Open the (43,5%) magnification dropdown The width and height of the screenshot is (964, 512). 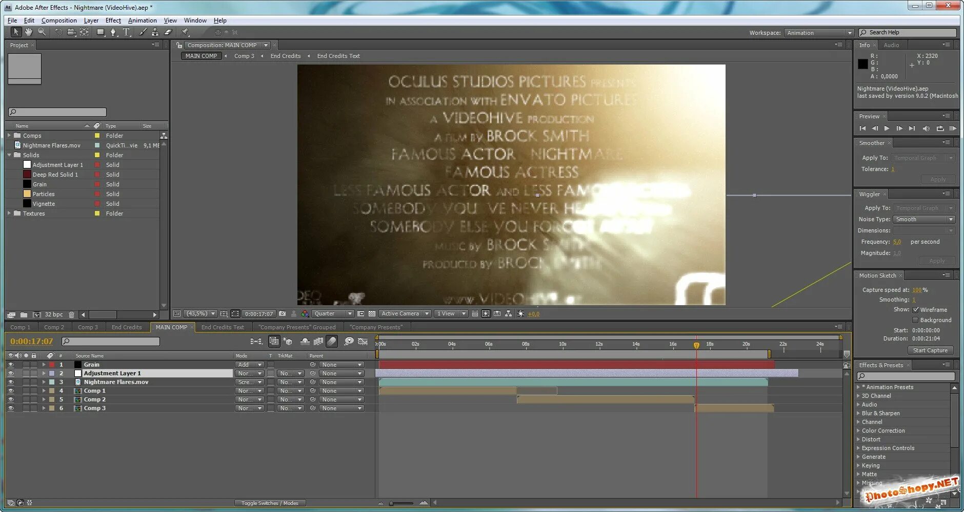pos(200,313)
